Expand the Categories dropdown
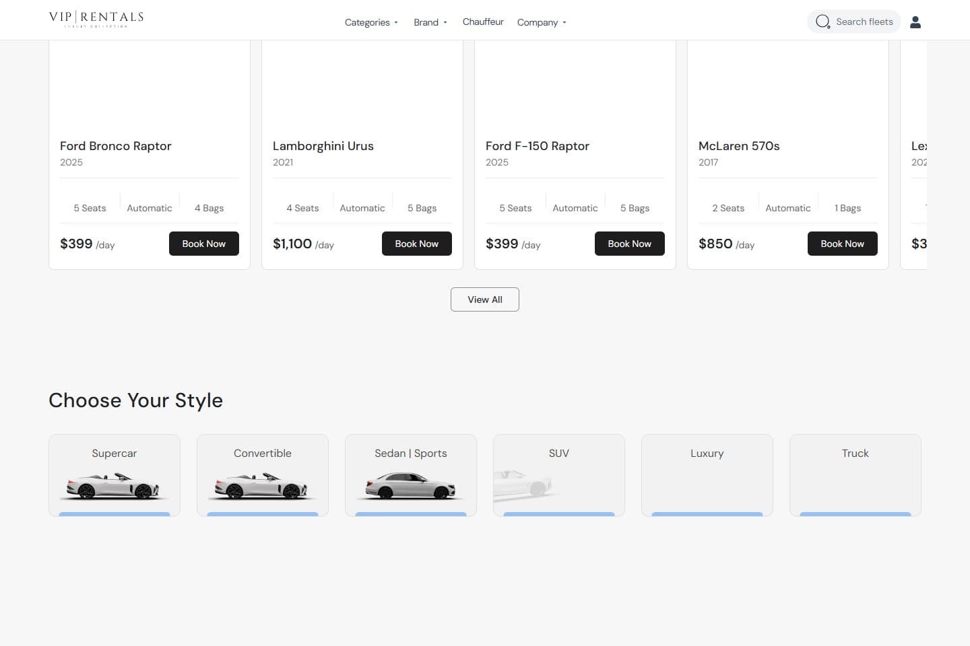 click(x=371, y=22)
